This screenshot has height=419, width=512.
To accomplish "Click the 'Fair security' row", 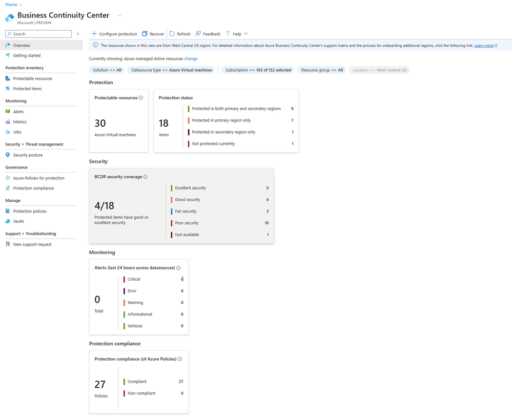I will pyautogui.click(x=220, y=211).
